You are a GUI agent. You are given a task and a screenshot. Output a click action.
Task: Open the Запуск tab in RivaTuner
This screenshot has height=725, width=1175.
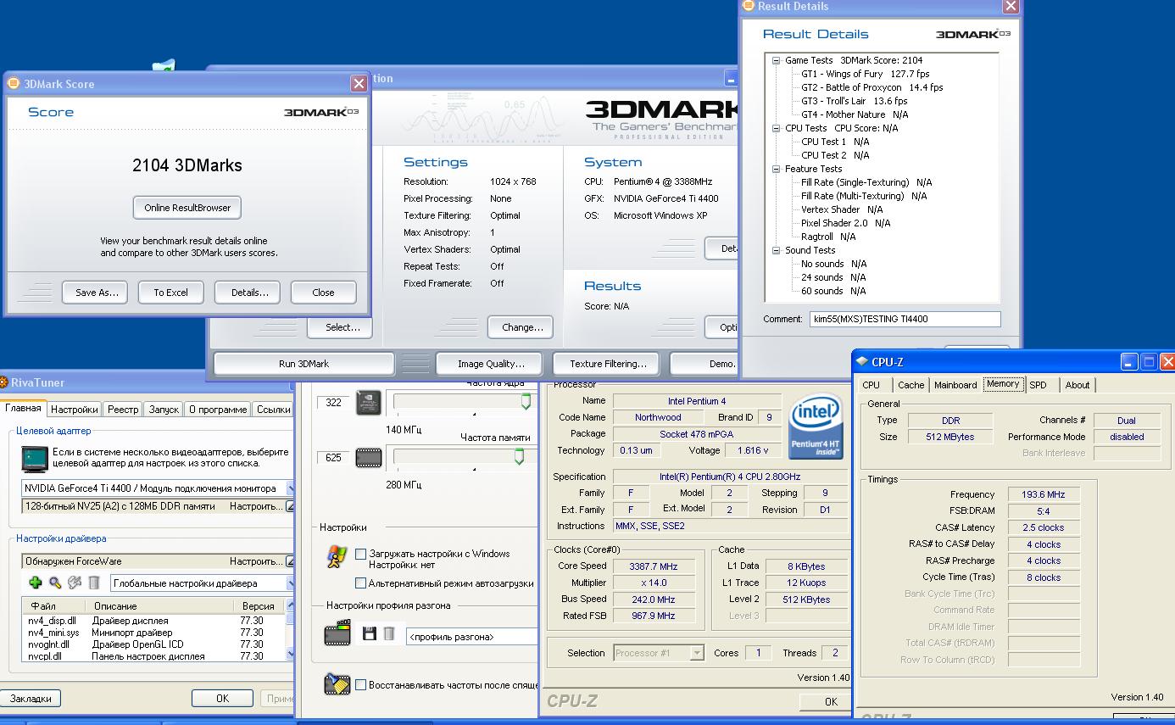(x=164, y=410)
